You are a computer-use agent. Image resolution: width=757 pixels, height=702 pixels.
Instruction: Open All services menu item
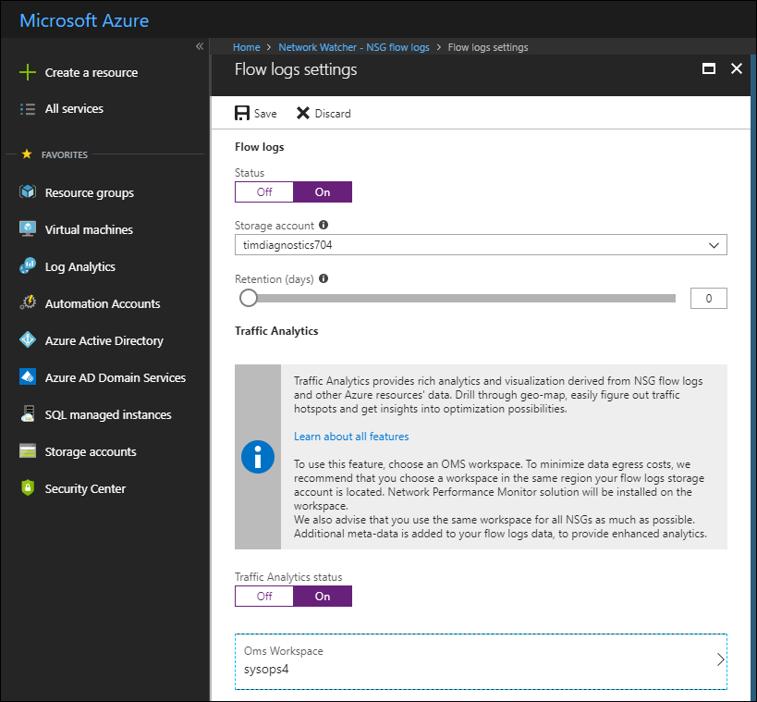[x=74, y=109]
